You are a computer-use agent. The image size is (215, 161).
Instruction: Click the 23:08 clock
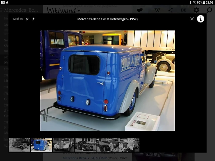[x=210, y=2]
